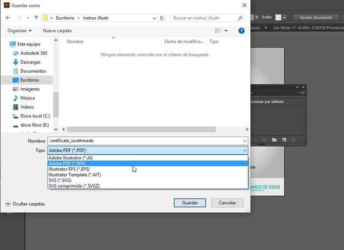
Task: Create a new folder with Nueva carpeta
Action: pos(57,31)
